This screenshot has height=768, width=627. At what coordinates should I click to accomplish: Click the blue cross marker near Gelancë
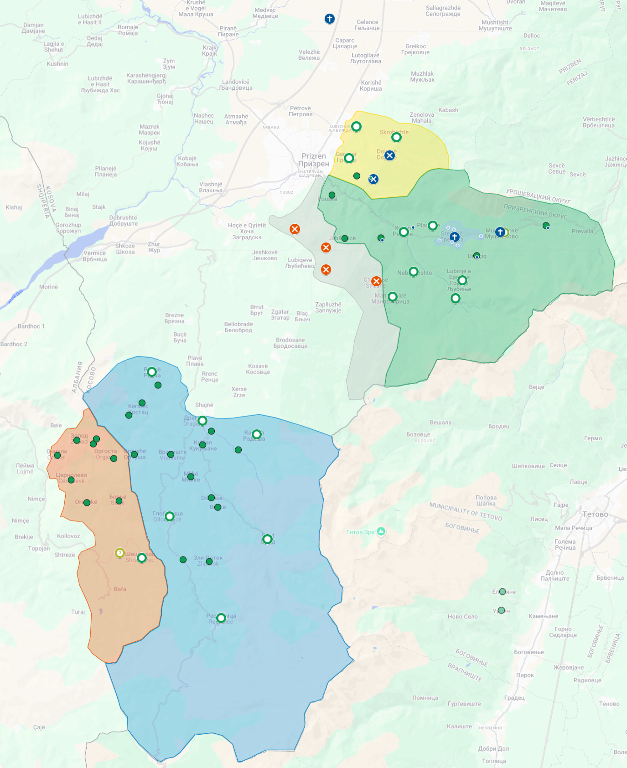(x=330, y=19)
